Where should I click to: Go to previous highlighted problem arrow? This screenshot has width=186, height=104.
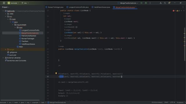[181, 11]
